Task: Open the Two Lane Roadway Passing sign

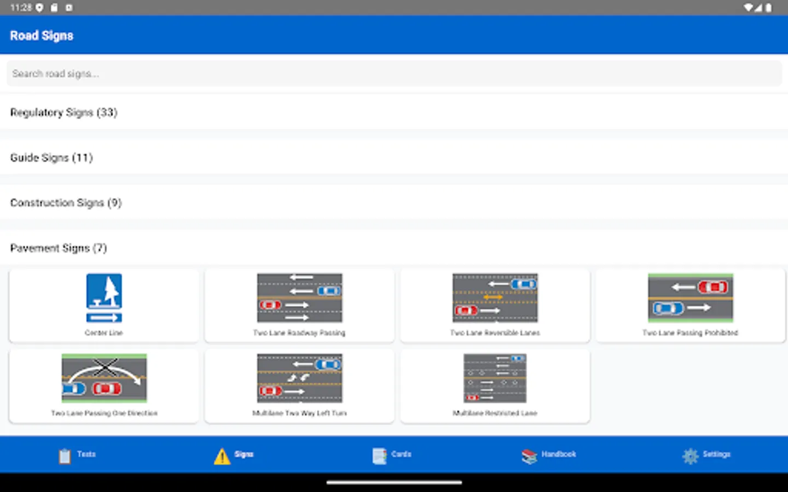Action: [x=299, y=305]
